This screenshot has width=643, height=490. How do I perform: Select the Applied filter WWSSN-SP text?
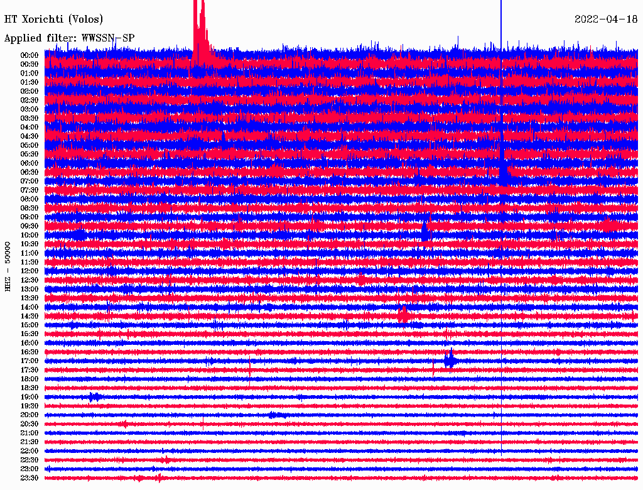69,38
